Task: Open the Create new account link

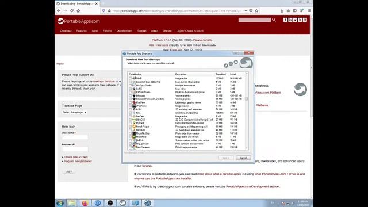Action: pos(76,157)
